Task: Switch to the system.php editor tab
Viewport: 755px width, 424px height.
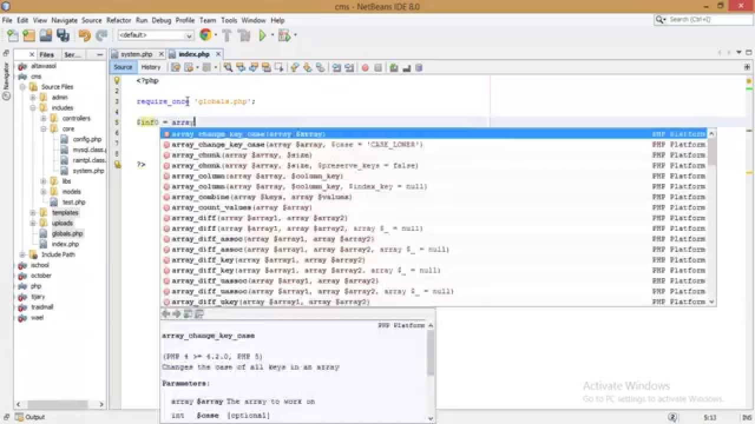Action: [136, 54]
